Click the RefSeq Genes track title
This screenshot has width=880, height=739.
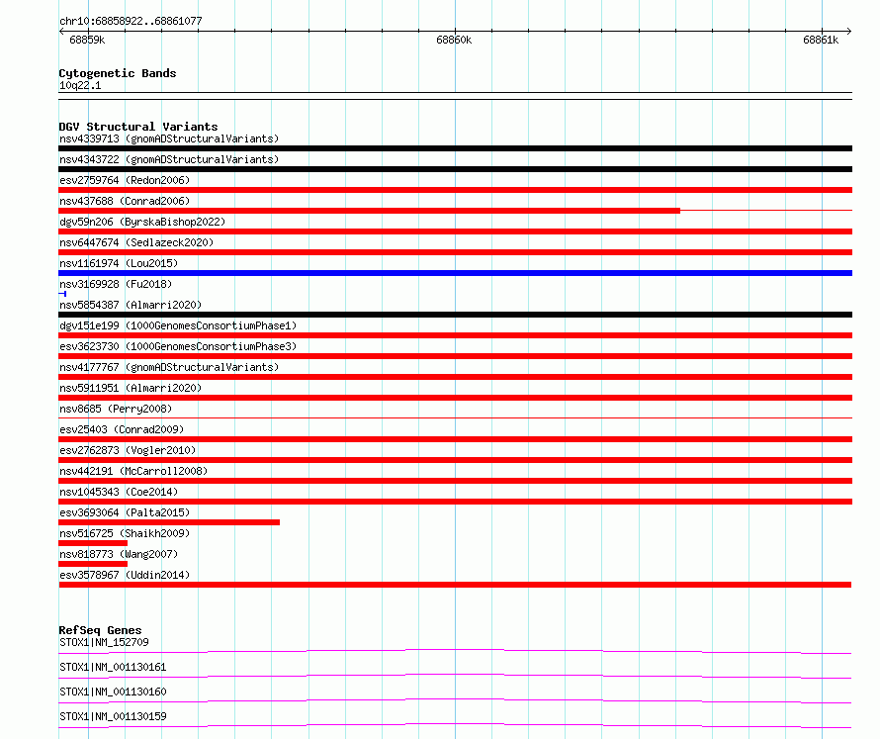(100, 630)
